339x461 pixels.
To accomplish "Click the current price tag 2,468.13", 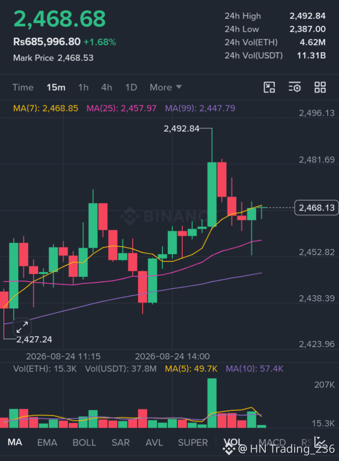I will (x=316, y=208).
